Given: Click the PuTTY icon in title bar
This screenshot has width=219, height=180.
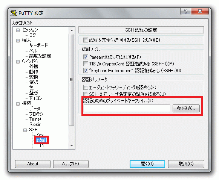Looking at the screenshot, I should [14, 13].
